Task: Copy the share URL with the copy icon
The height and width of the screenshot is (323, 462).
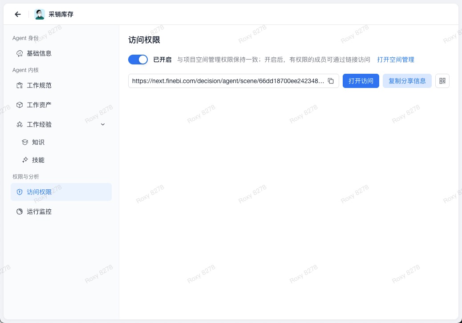Action: pos(331,81)
